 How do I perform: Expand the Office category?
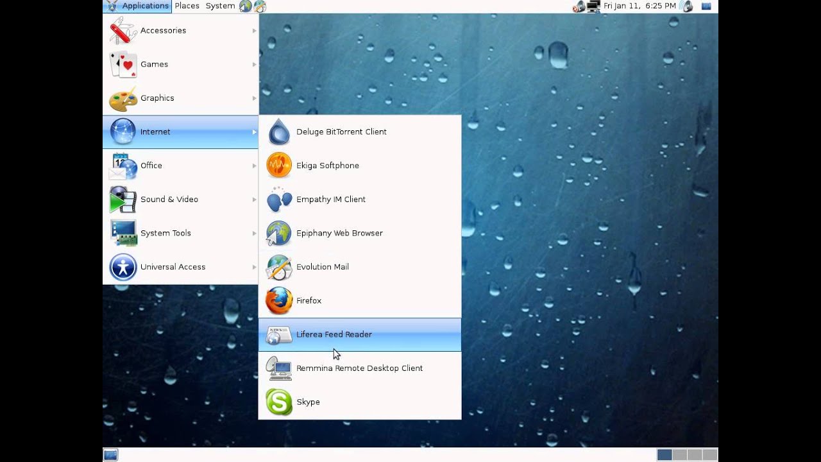181,166
